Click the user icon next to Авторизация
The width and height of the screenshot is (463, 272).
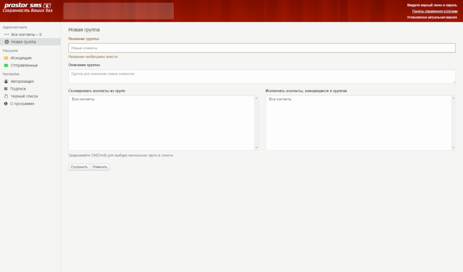tap(6, 82)
